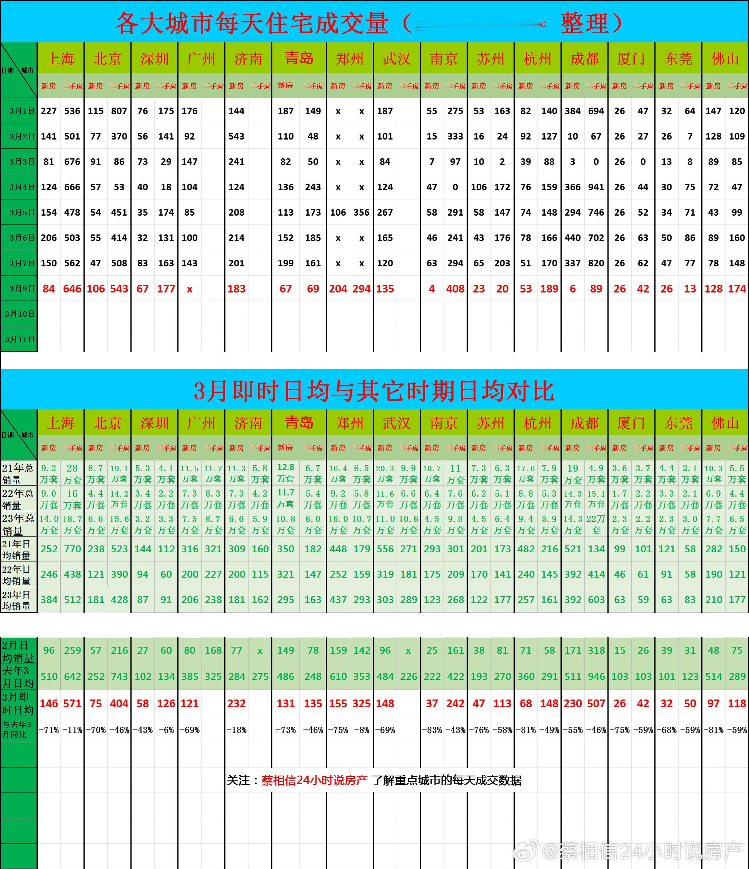Select 青岛 新房 value 199 on 3月7日
This screenshot has width=749, height=869.
click(x=285, y=263)
